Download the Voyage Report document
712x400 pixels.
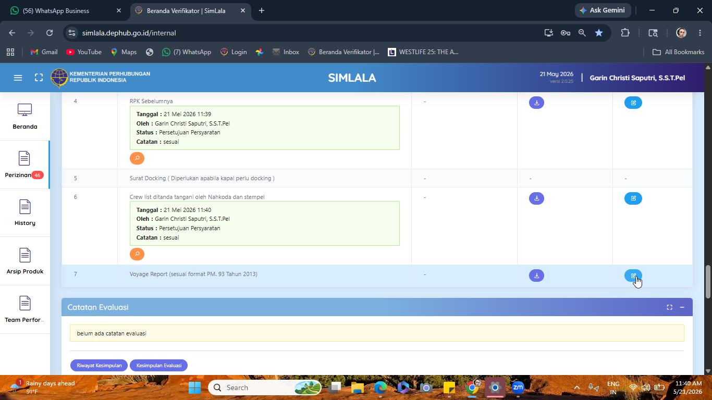click(x=536, y=276)
